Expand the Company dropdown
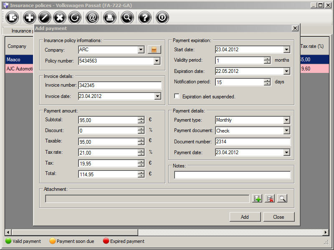Screen dimensions: 334x250 (x=141, y=50)
